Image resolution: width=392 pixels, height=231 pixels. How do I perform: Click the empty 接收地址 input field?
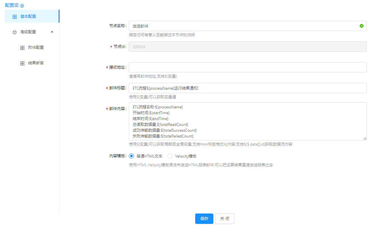(248, 67)
